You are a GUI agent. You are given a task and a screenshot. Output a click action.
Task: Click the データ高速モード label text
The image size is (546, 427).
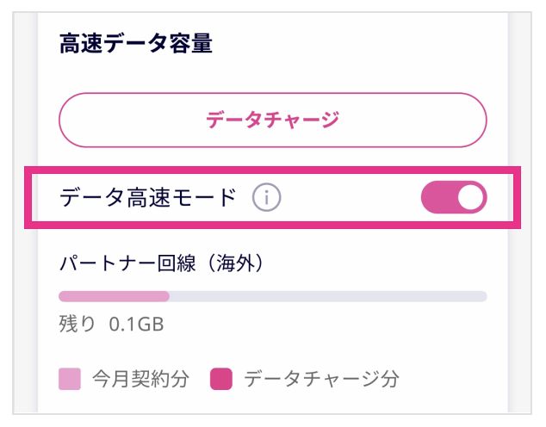tap(148, 197)
